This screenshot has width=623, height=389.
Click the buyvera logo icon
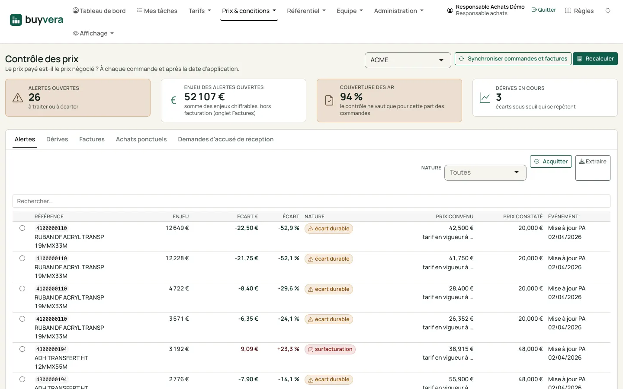pos(16,20)
